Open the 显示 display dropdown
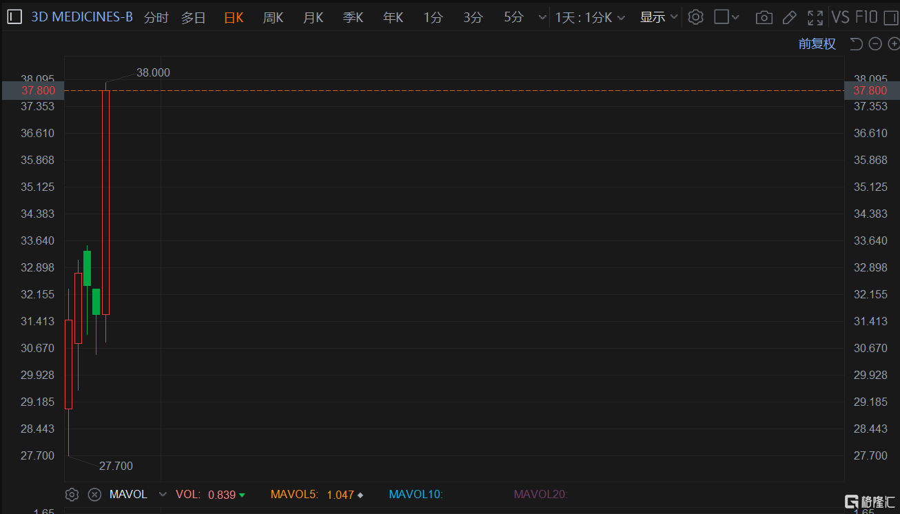Screen dimensions: 900x514 click(x=659, y=17)
